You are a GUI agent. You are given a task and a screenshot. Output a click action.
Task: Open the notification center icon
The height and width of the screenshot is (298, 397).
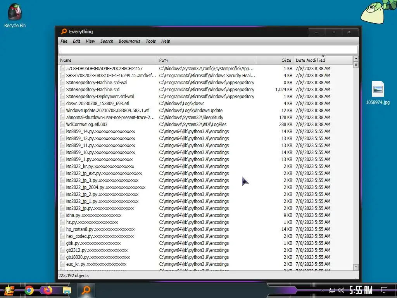pos(384,290)
